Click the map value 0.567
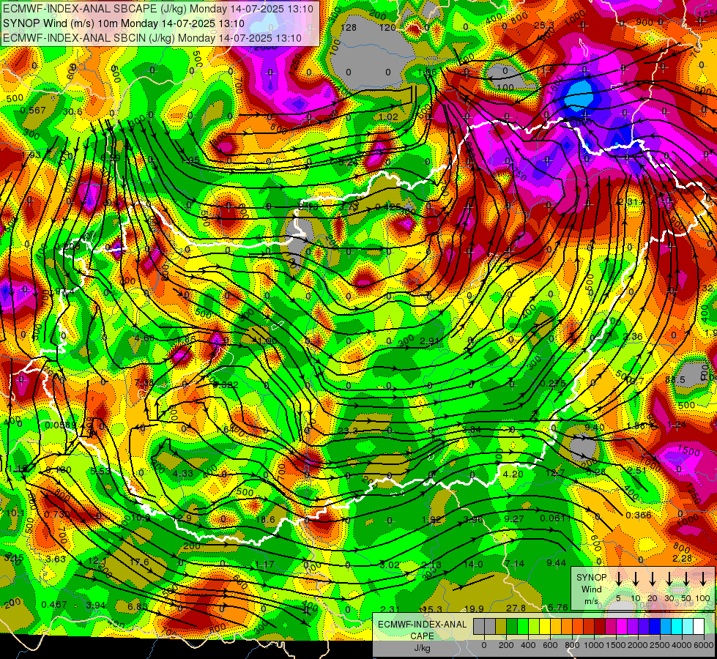The height and width of the screenshot is (659, 717). click(33, 111)
